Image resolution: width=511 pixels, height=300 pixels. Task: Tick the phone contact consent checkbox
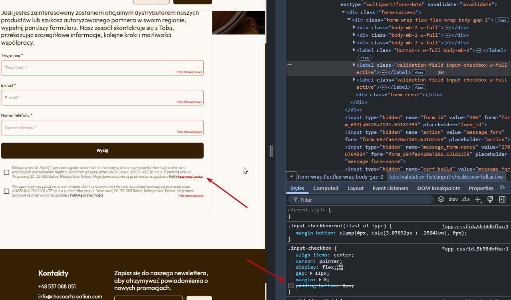6,172
